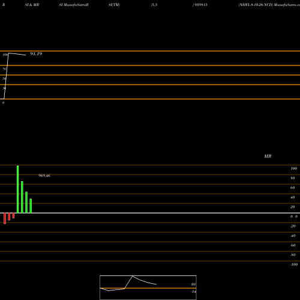
Task: Click the MR axis label -80
Action: point(293,255)
